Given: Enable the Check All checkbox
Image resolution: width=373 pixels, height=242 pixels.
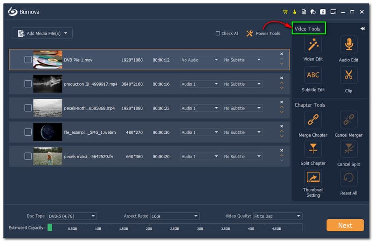Looking at the screenshot, I should click(x=218, y=34).
